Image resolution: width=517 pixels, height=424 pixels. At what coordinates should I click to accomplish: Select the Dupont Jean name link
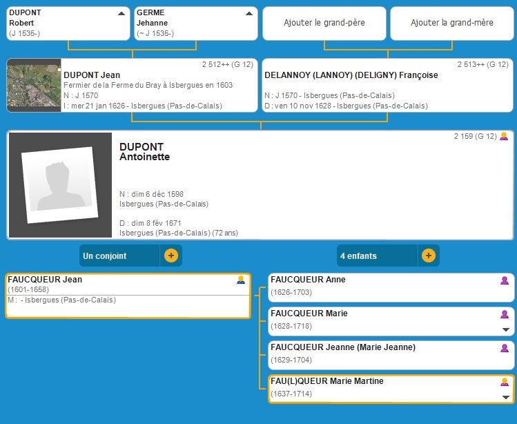pyautogui.click(x=92, y=75)
